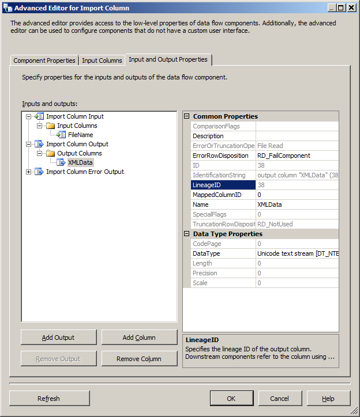Expand the Import Column Error Output node
This screenshot has height=417, width=360.
(x=28, y=172)
